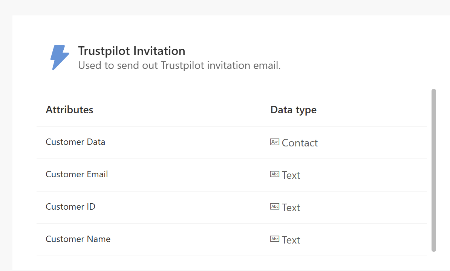Click the Attributes column header
This screenshot has height=271, width=450.
pyautogui.click(x=69, y=110)
